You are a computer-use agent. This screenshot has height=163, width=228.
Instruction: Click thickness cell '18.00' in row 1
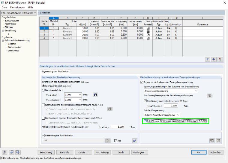tap(82, 28)
